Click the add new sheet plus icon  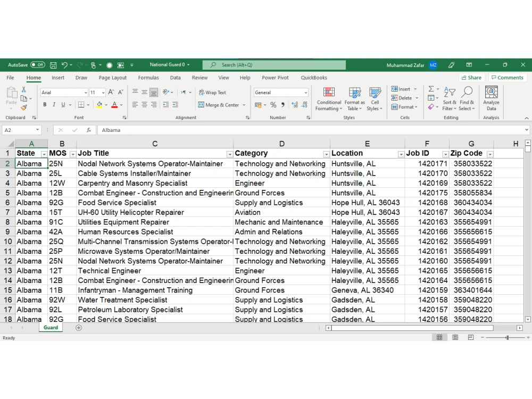tap(79, 328)
